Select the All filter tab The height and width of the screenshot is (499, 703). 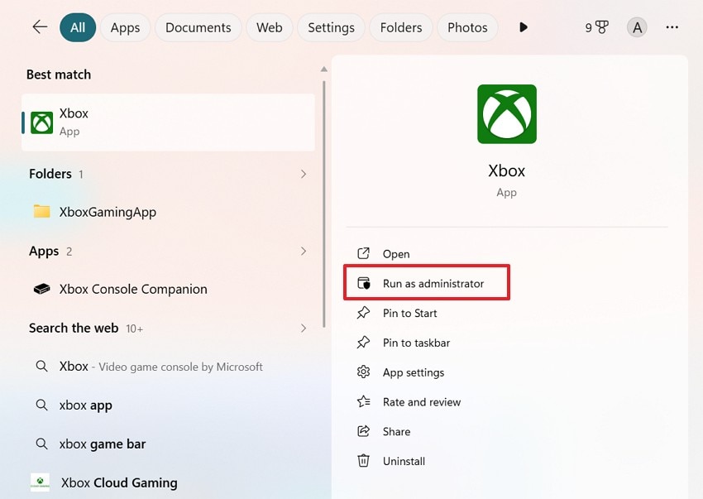coord(78,27)
